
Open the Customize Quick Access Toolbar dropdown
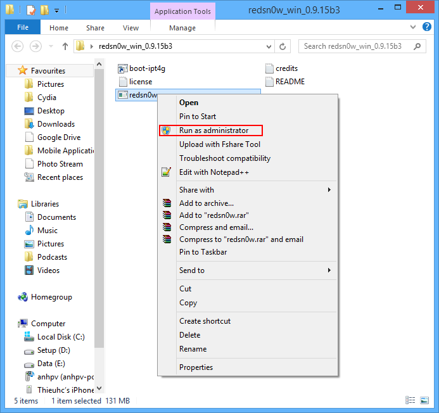56,11
